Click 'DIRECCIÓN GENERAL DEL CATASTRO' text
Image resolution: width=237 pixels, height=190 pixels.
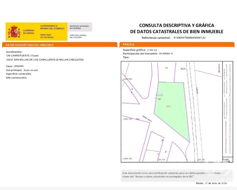[x=78, y=36]
